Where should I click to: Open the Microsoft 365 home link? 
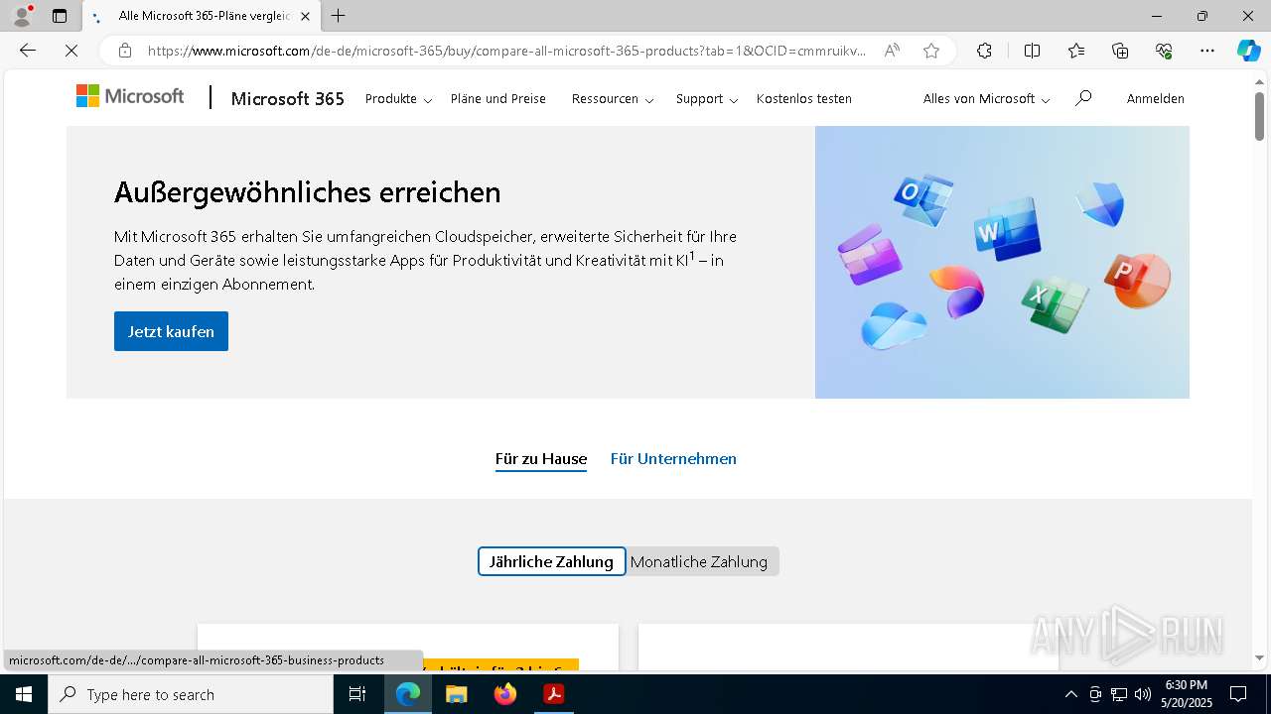click(x=287, y=98)
